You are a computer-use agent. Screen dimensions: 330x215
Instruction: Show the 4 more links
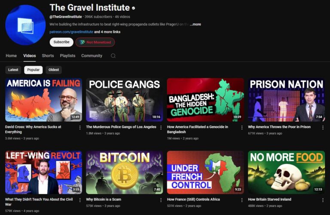pyautogui.click(x=107, y=32)
